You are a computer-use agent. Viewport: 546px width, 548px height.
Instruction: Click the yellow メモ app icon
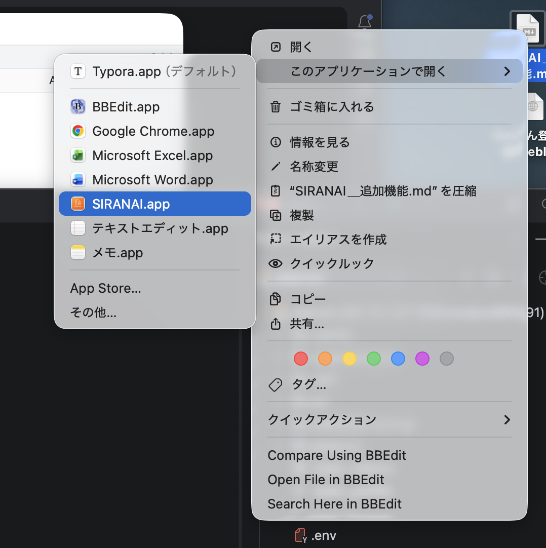click(78, 252)
